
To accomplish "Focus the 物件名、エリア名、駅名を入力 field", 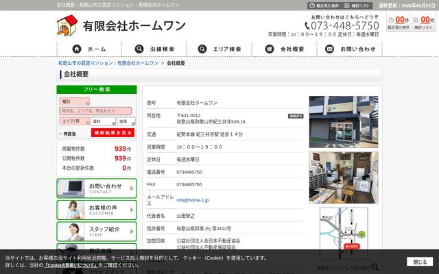I will tap(95, 111).
